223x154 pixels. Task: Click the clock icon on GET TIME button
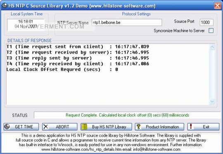(7, 127)
